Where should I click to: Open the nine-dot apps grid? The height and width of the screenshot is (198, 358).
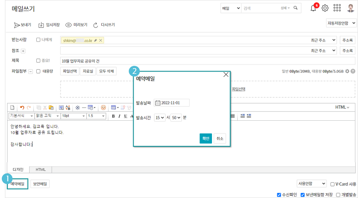tap(337, 8)
